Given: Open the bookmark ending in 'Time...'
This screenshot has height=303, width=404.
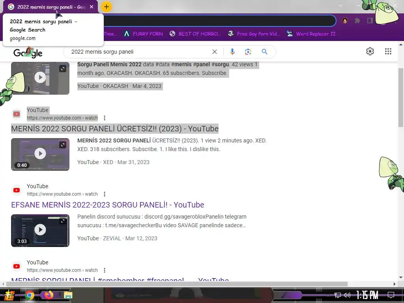Looking at the screenshot, I should (110, 34).
